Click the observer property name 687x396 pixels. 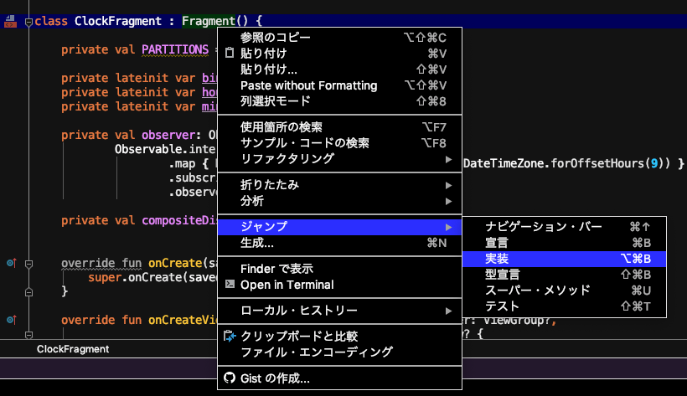(168, 135)
